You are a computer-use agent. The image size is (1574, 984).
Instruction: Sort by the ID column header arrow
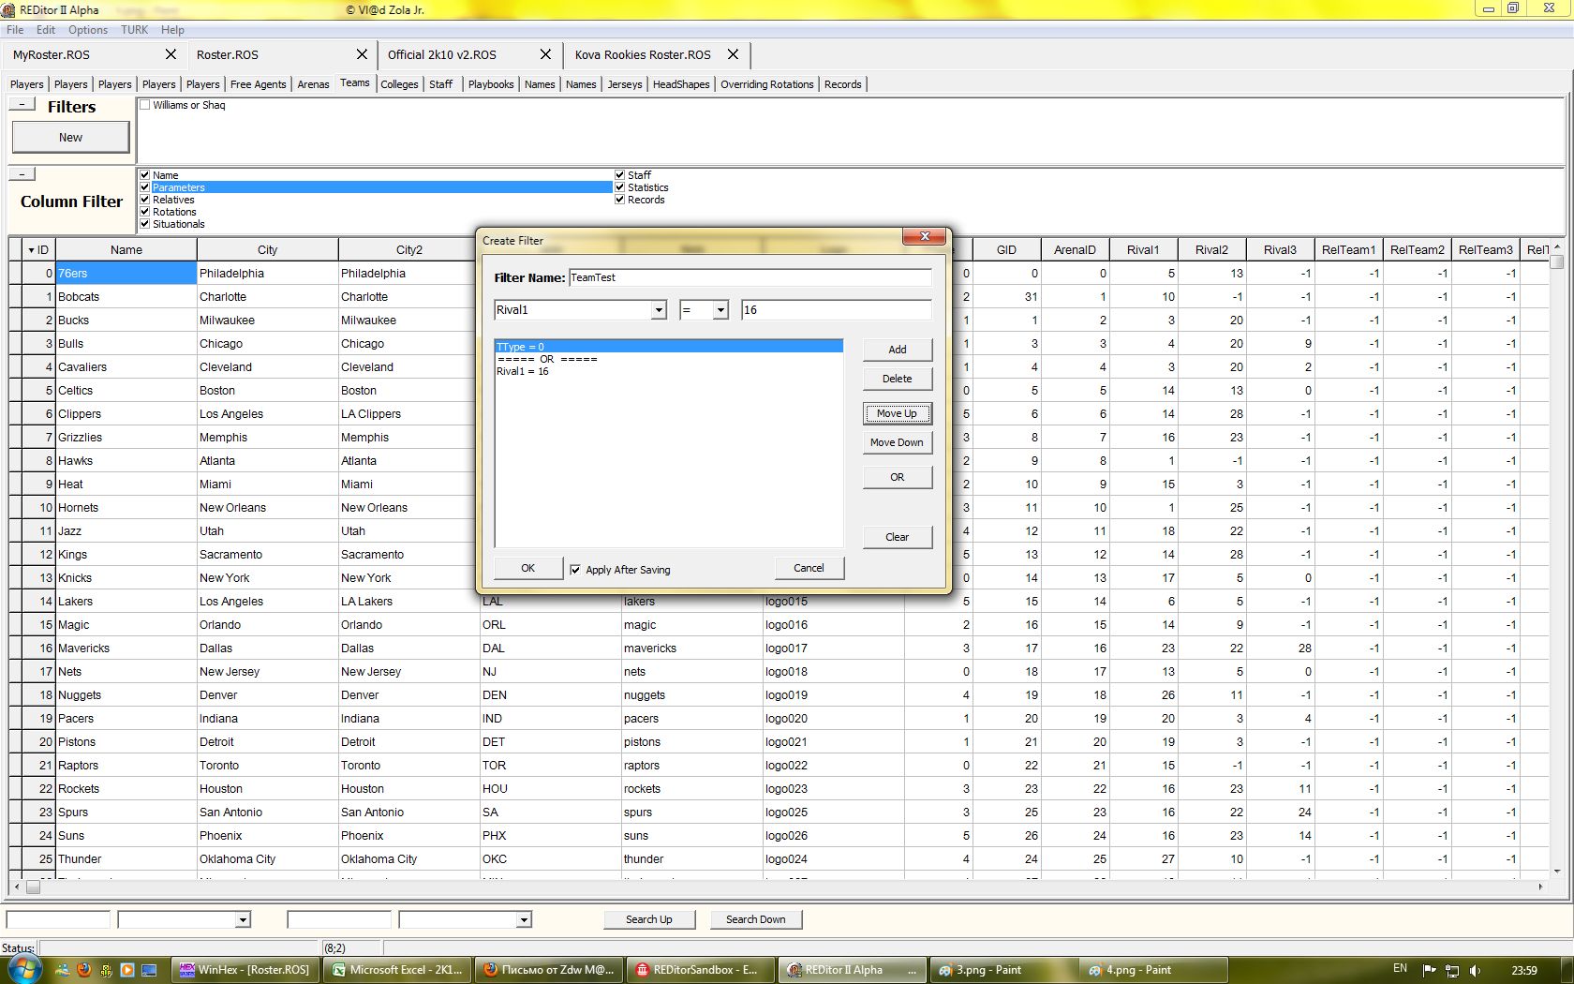tap(31, 250)
